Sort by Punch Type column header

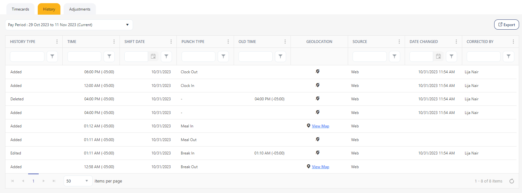193,42
